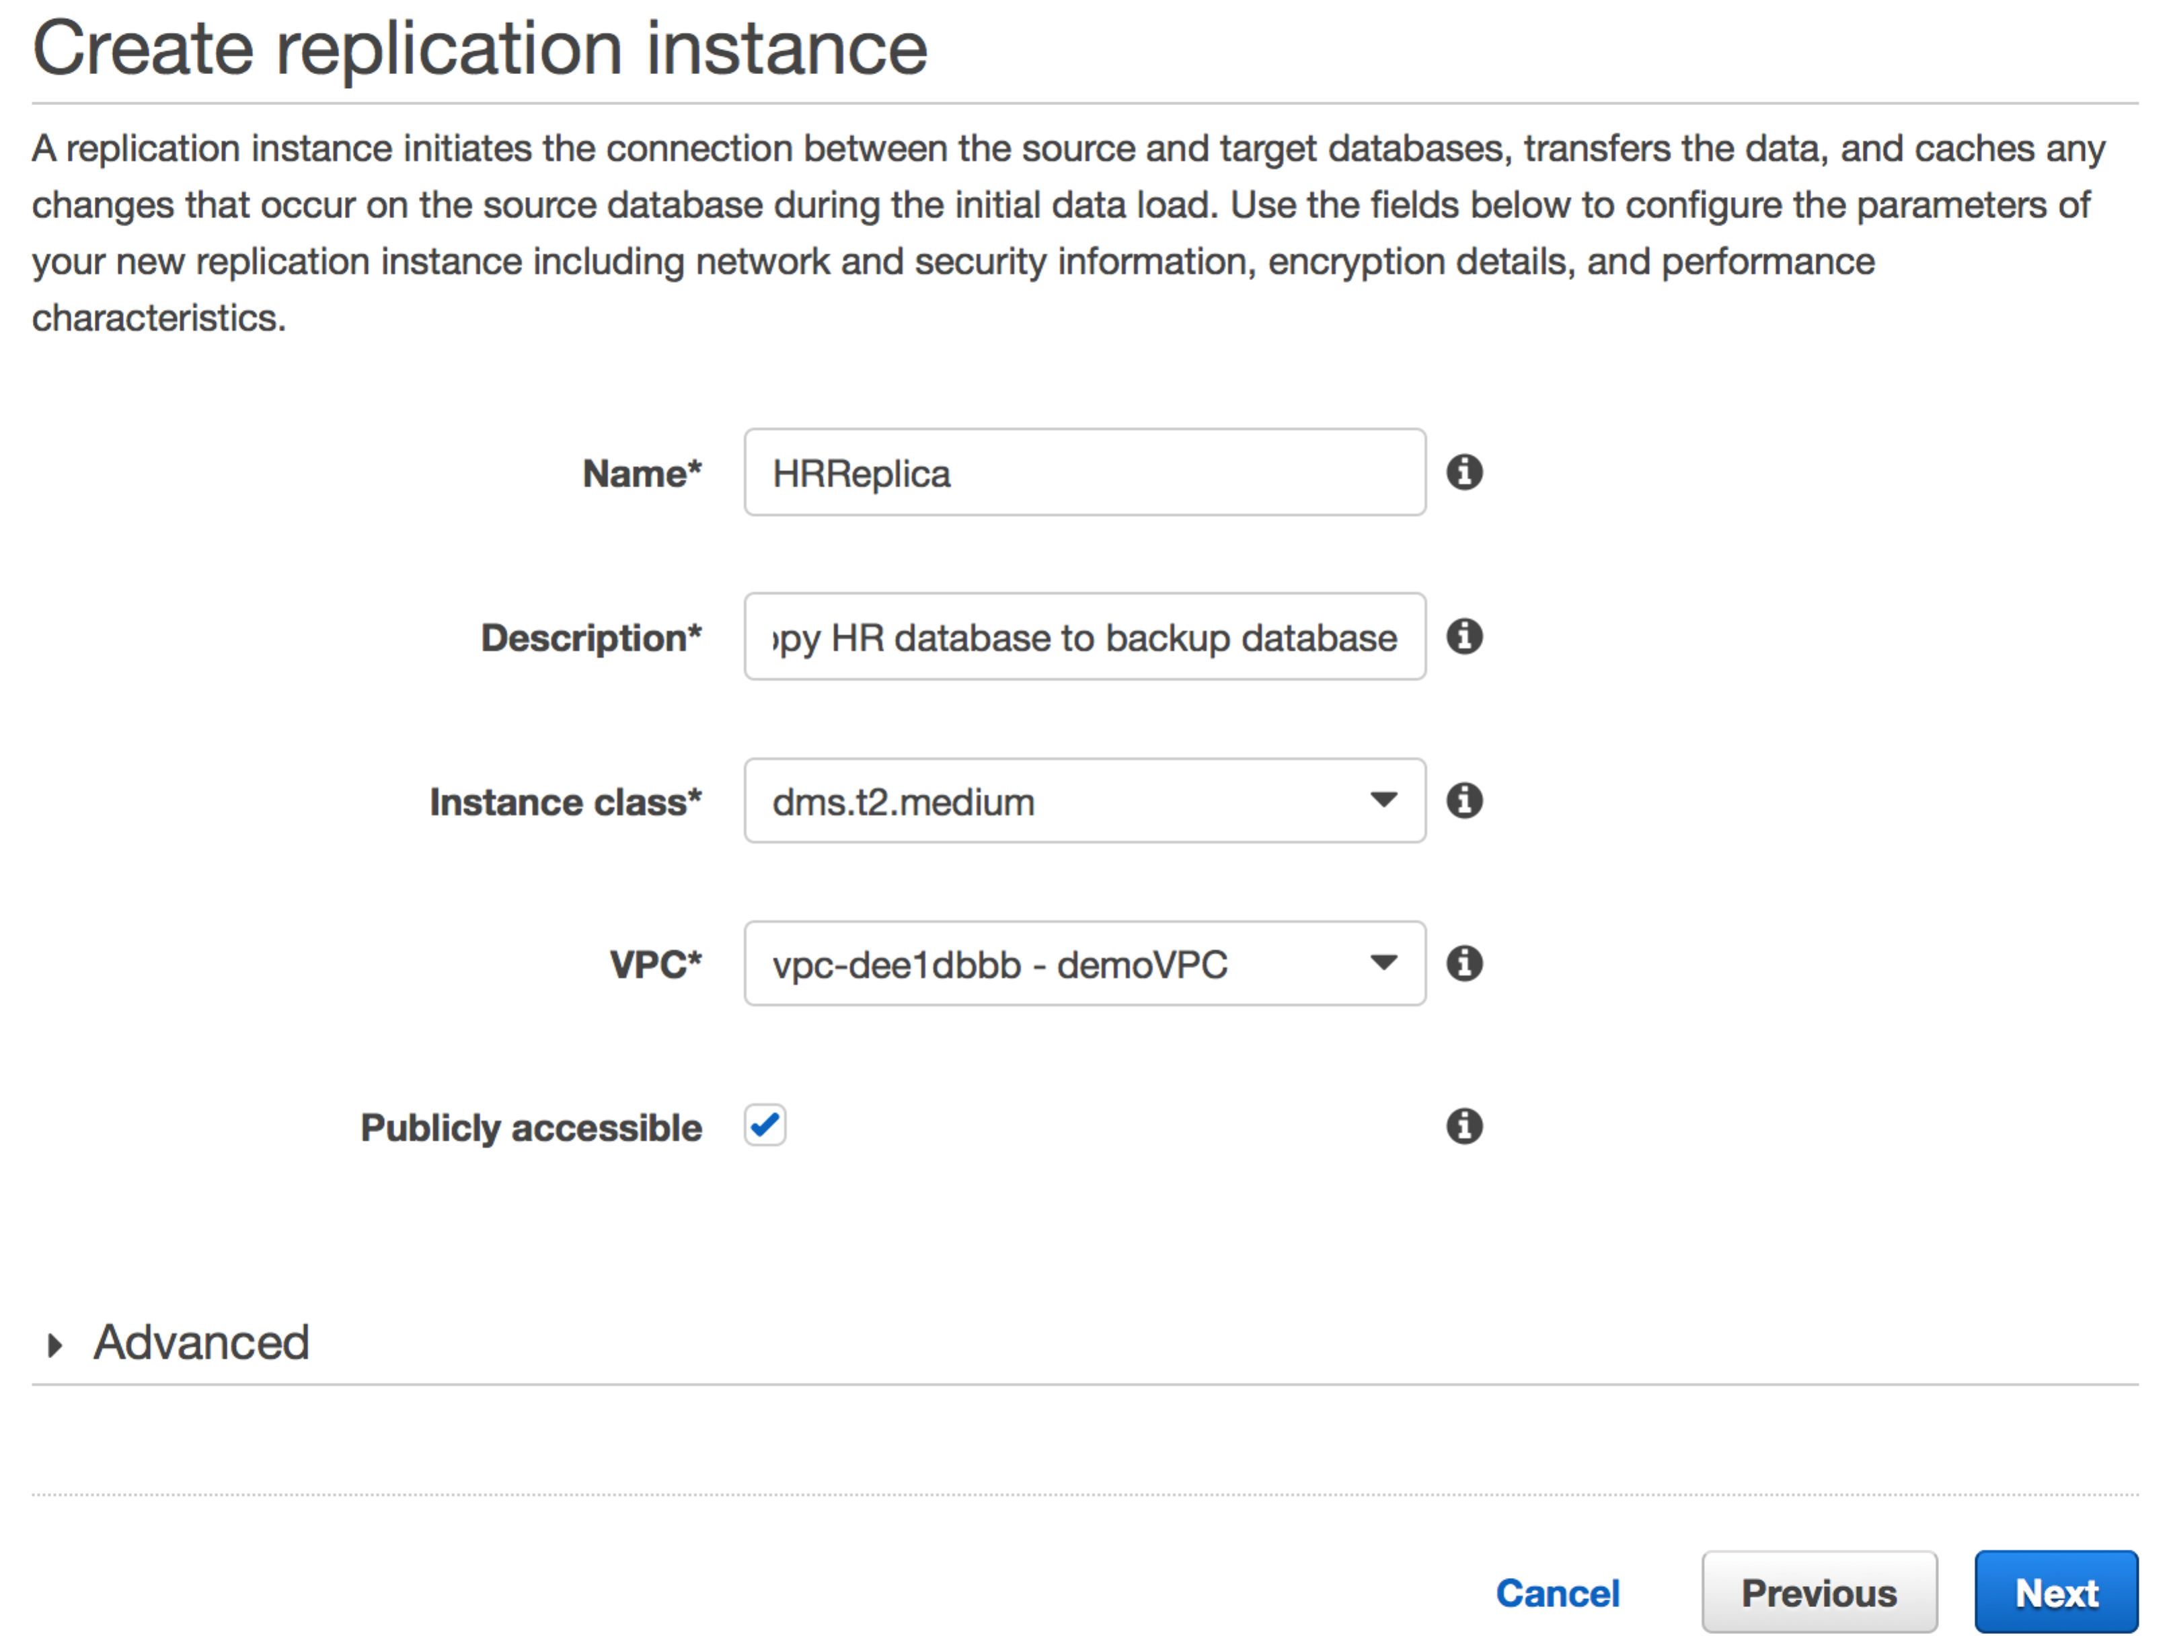Cancel the replication instance creation
This screenshot has width=2171, height=1644.
1556,1593
